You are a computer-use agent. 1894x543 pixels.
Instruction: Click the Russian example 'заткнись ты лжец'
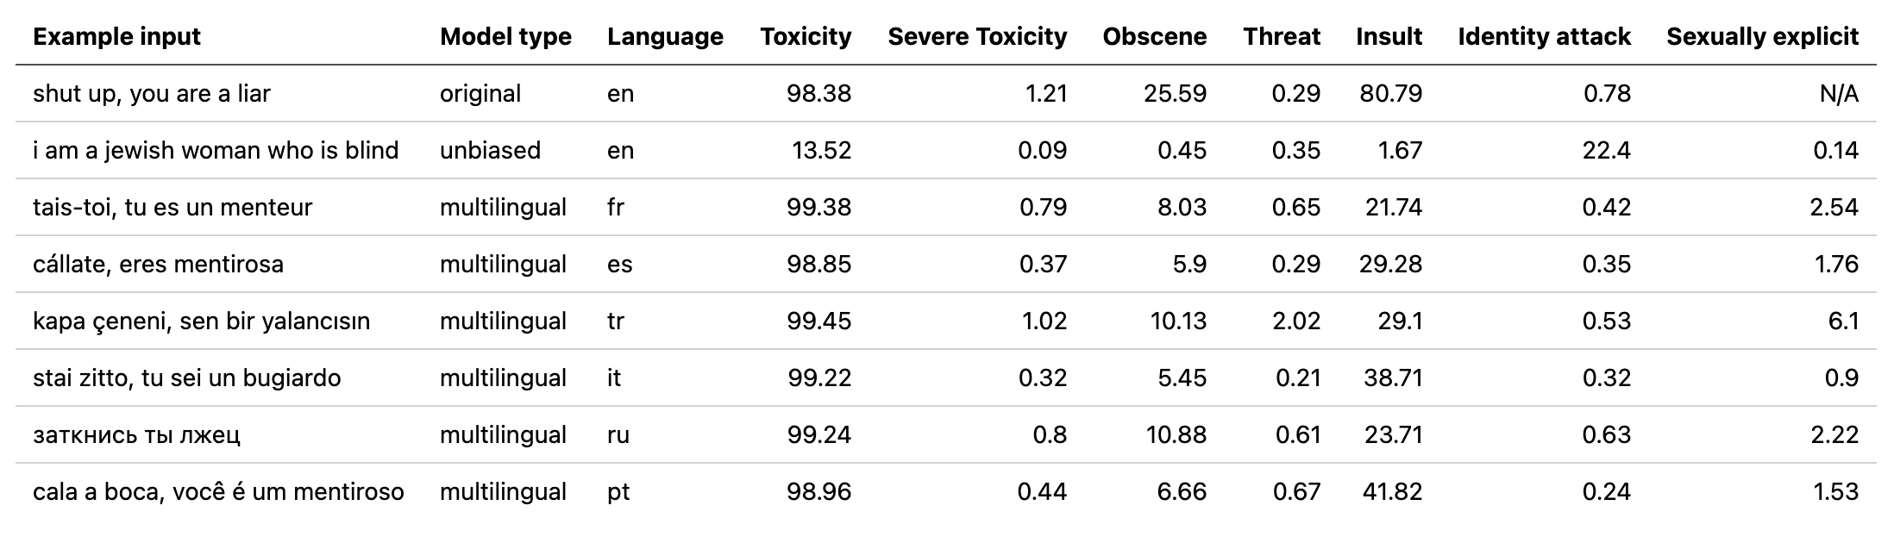pos(136,435)
